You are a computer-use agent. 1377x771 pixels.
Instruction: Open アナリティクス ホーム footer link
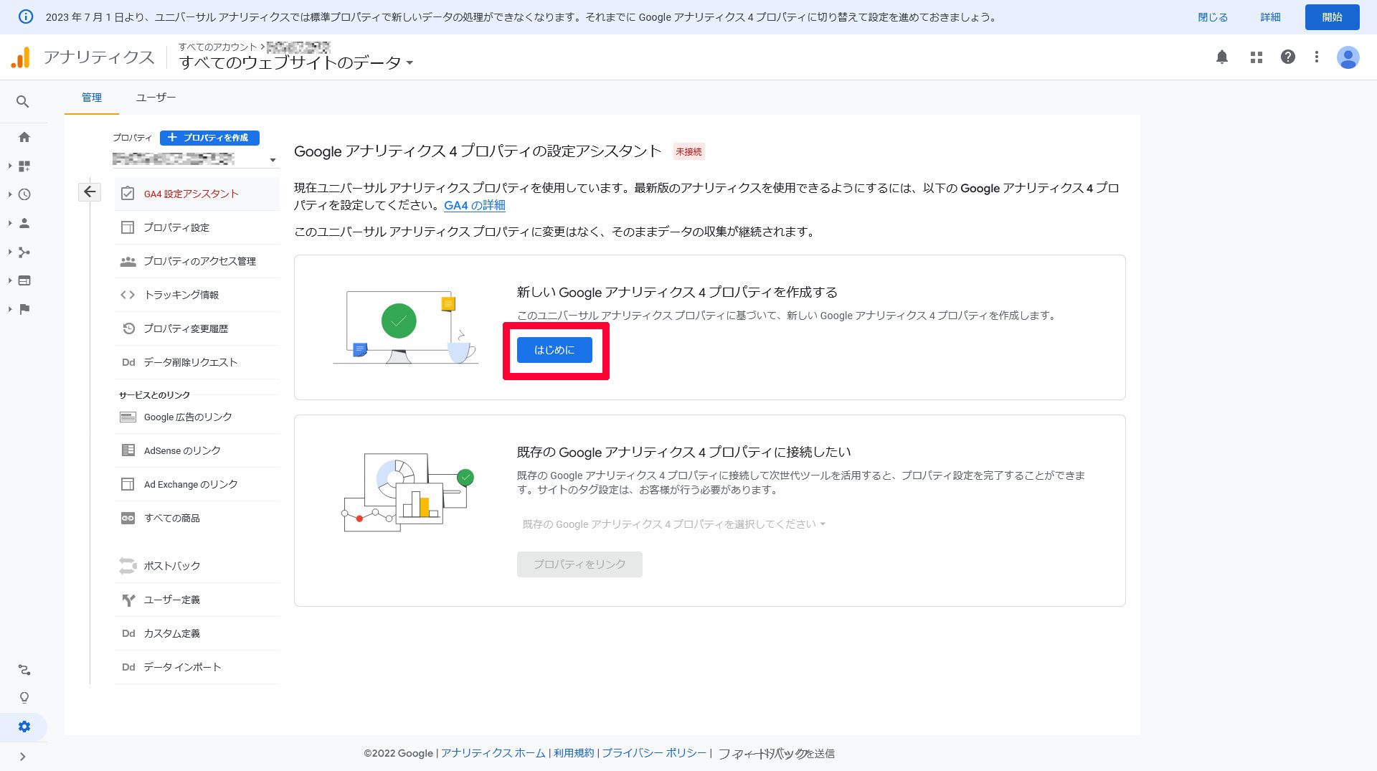493,753
